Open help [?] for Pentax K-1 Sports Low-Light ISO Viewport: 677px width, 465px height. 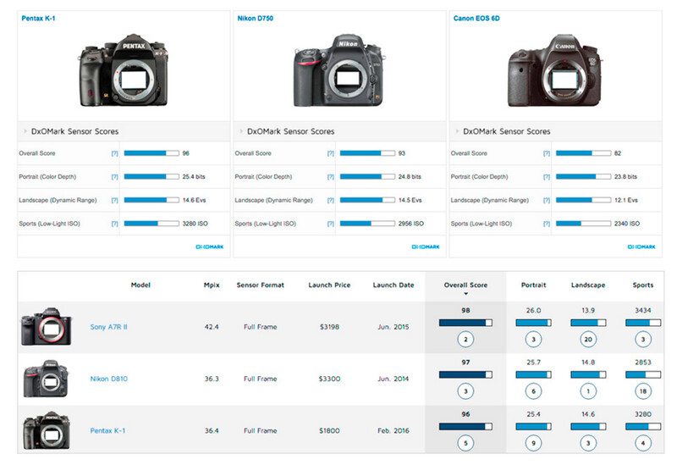pos(114,224)
